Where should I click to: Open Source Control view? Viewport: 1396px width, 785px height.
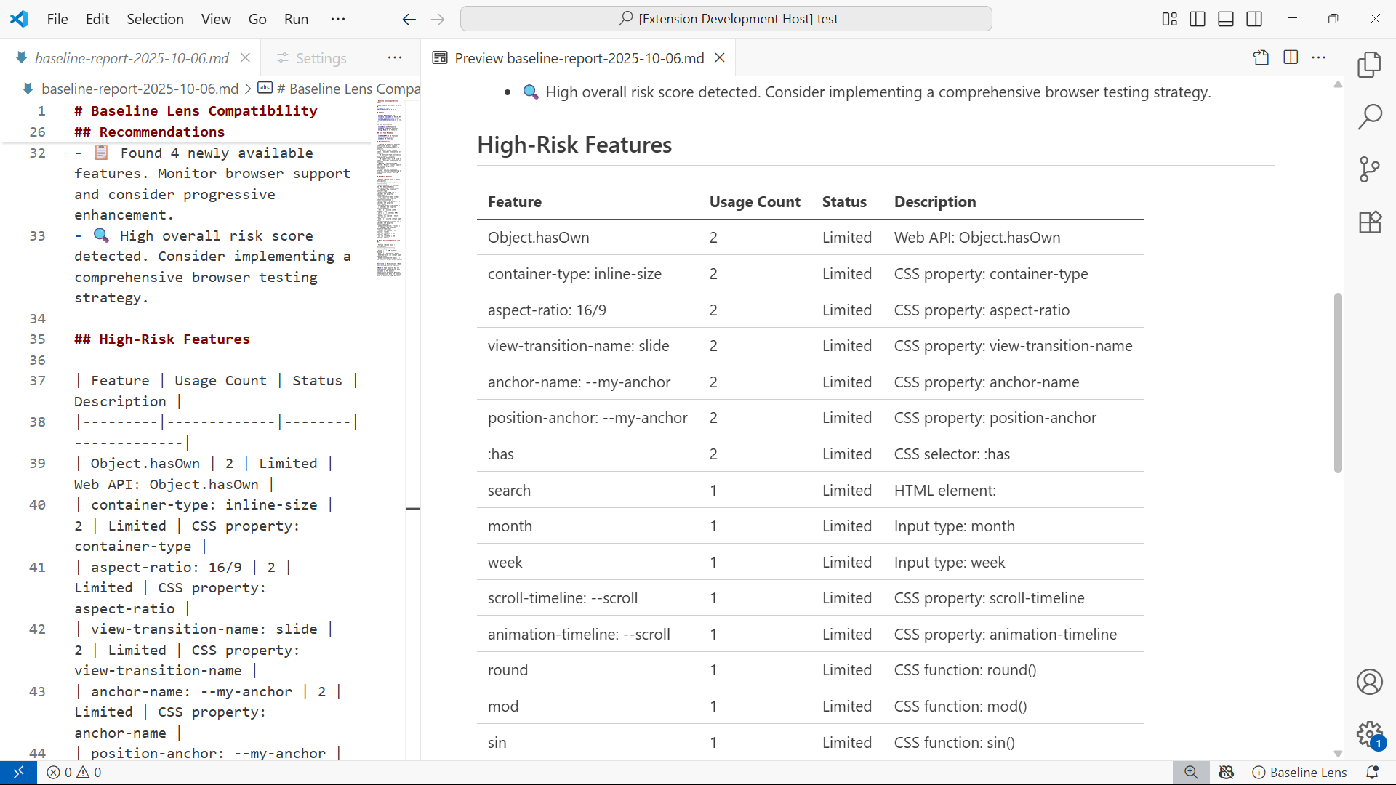tap(1370, 169)
